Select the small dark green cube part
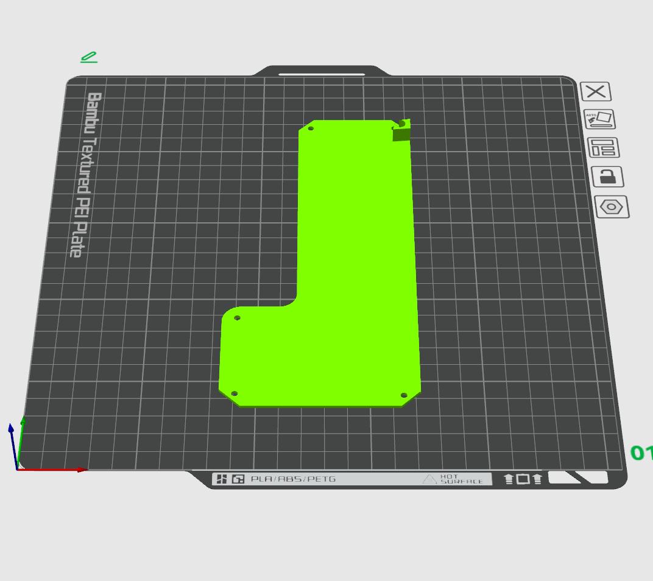This screenshot has width=653, height=581. 401,134
